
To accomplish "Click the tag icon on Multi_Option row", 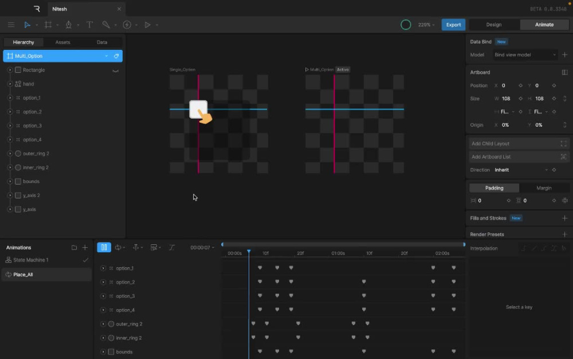I will [x=116, y=56].
